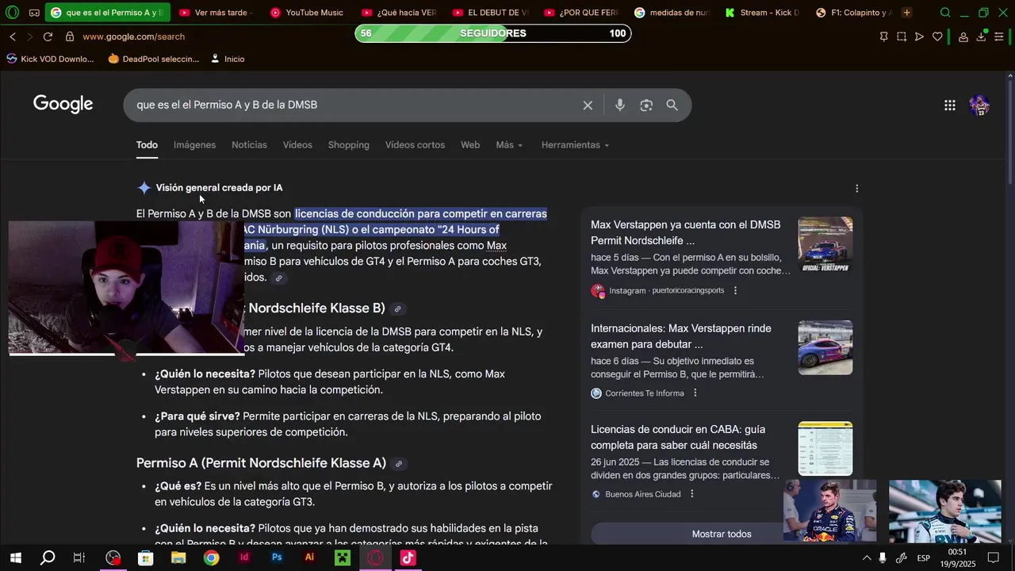Click the Opera menu logo
The width and height of the screenshot is (1015, 571).
click(12, 13)
